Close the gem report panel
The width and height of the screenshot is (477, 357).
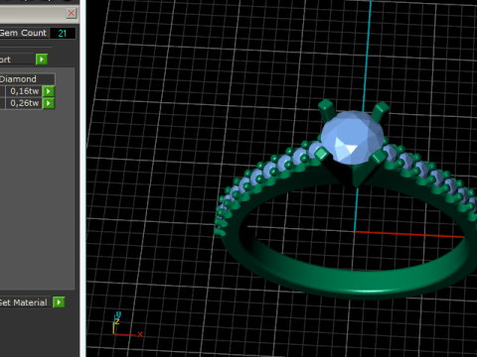71,13
